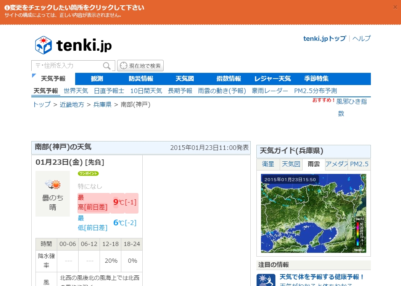Image resolution: width=401 pixels, height=286 pixels.
Task: Click the 特になし one-point text
Action: (x=90, y=186)
